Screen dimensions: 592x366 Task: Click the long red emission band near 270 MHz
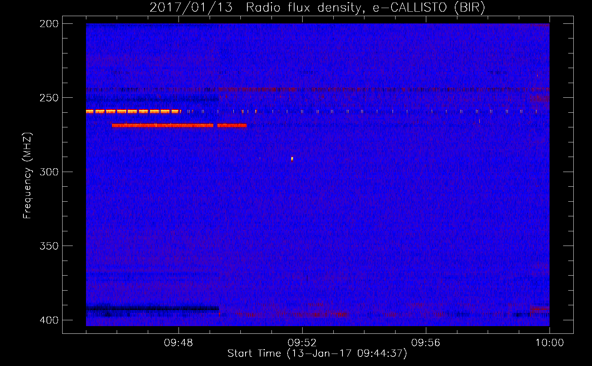179,126
